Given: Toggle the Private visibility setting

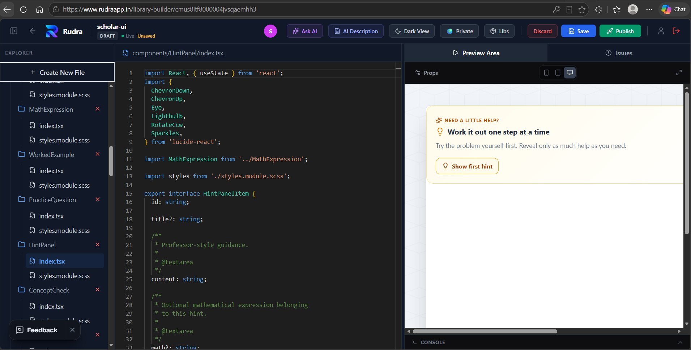Looking at the screenshot, I should (x=460, y=31).
